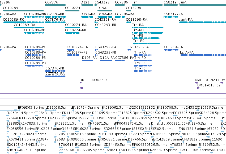
Task: Click the CG10289-PC protein feature
Action: click(x=34, y=50)
